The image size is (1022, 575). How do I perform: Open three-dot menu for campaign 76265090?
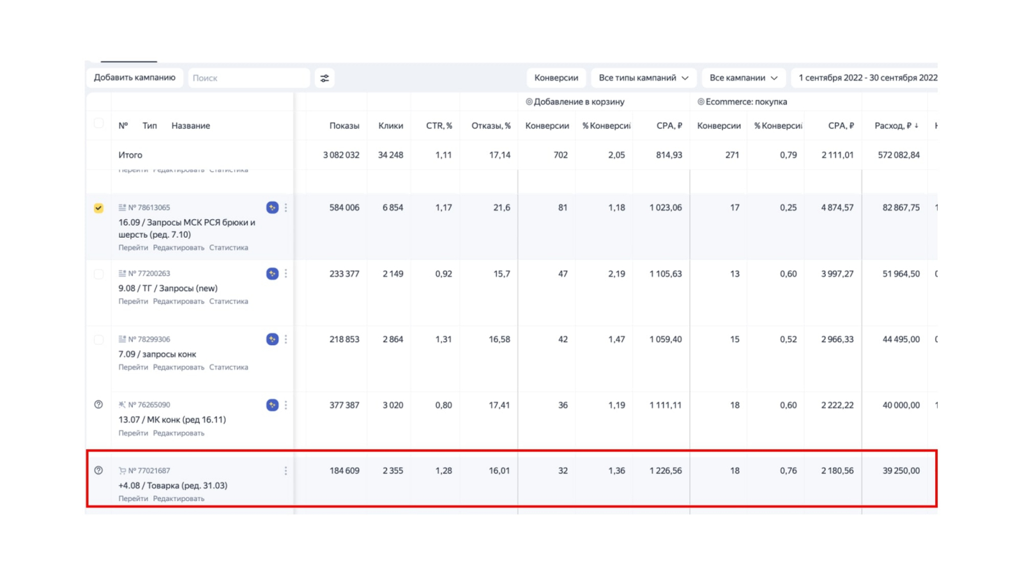point(286,405)
